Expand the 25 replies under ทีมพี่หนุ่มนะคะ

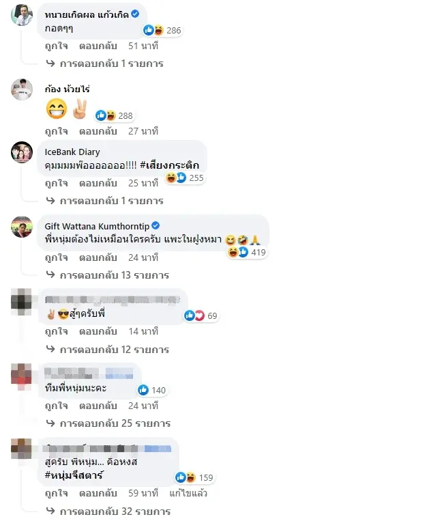coord(108,423)
